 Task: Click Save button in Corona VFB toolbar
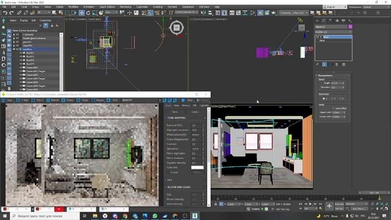7,100
